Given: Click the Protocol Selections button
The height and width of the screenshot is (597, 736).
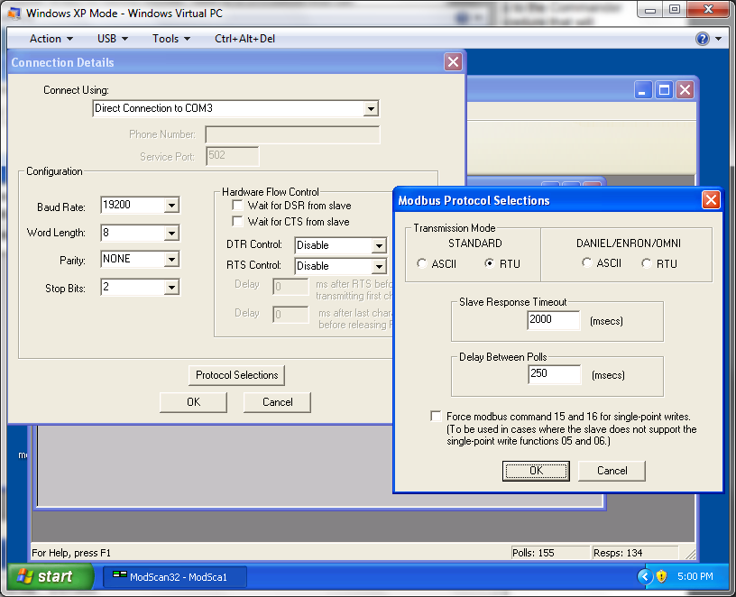Looking at the screenshot, I should click(x=237, y=375).
